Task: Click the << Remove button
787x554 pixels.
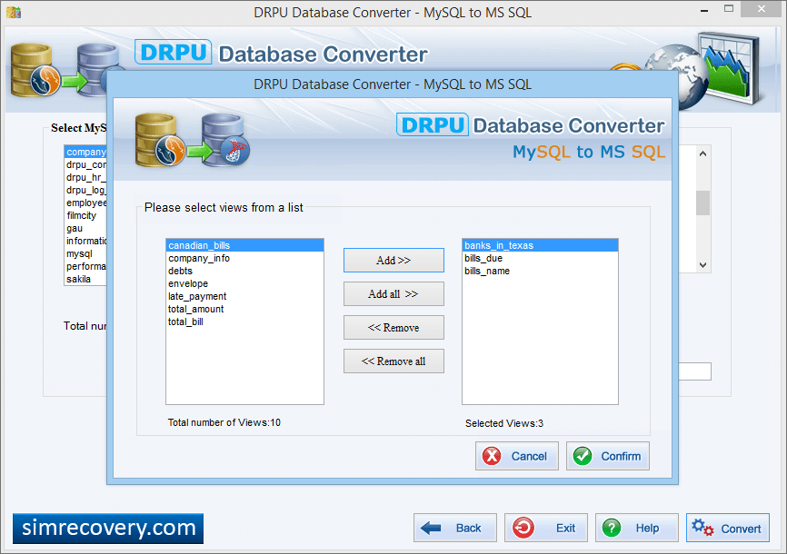Action: click(393, 327)
